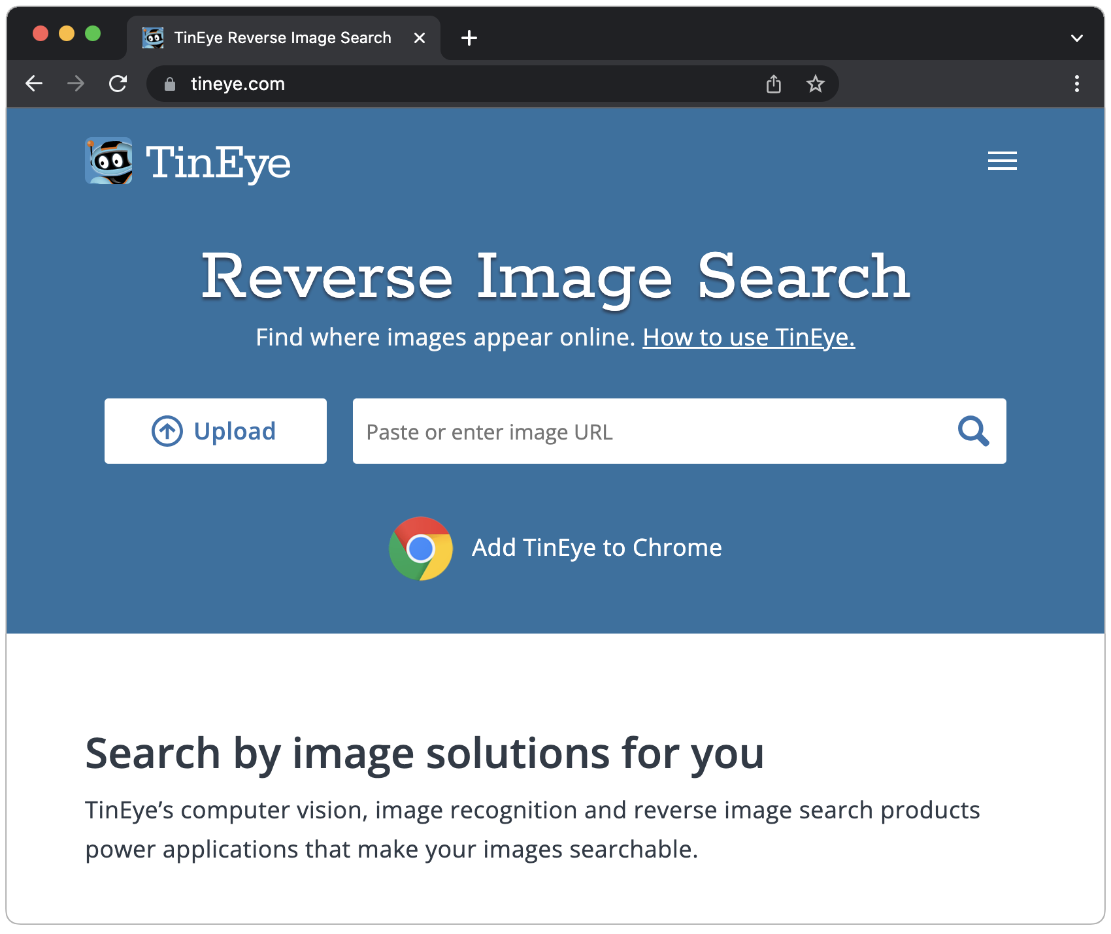Open the Chrome three-dot menu
The width and height of the screenshot is (1111, 934).
point(1077,84)
